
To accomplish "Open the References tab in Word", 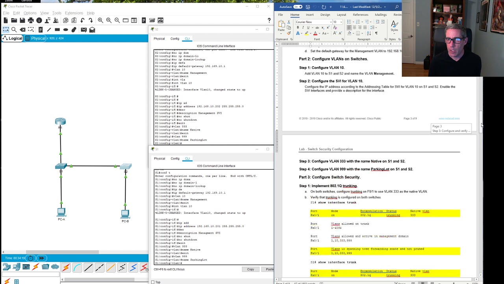I will point(360,15).
